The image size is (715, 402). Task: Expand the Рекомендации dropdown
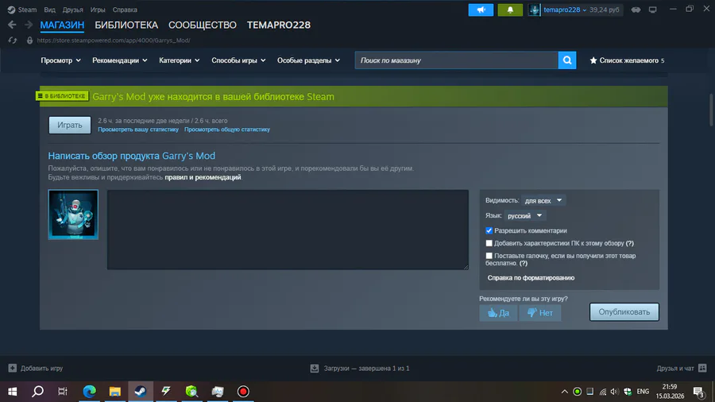[x=119, y=60]
